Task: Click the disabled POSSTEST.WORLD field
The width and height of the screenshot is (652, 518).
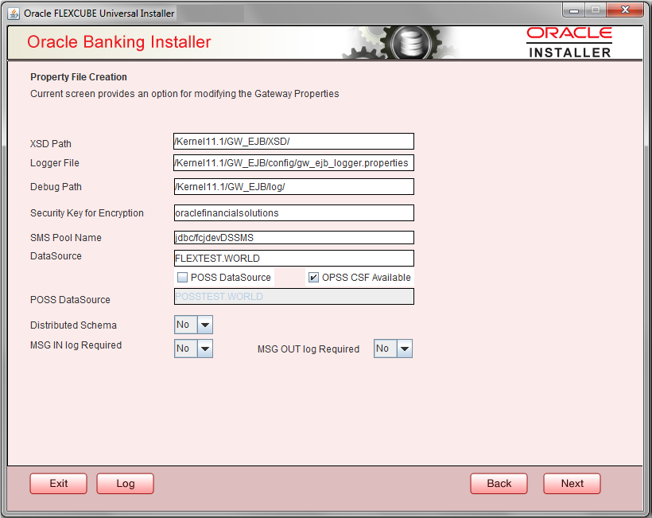Action: (x=293, y=297)
